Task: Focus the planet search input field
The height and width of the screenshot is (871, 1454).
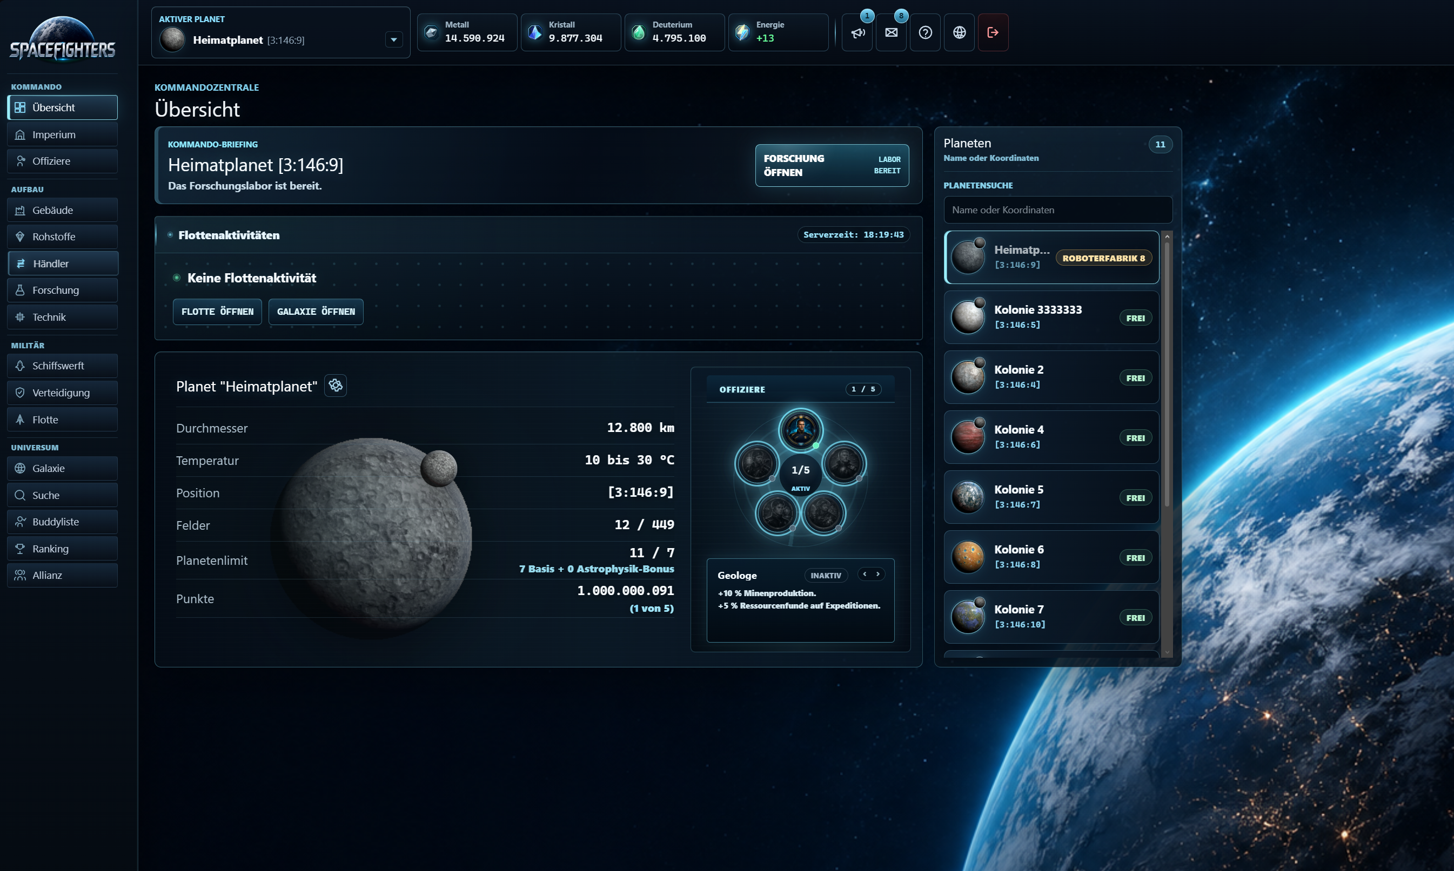Action: [1057, 210]
